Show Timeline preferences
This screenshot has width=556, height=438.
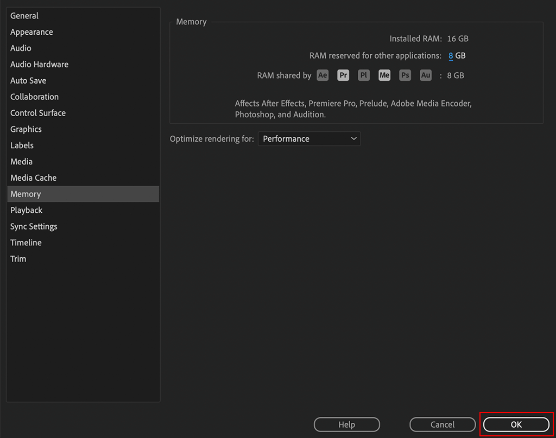pyautogui.click(x=83, y=243)
